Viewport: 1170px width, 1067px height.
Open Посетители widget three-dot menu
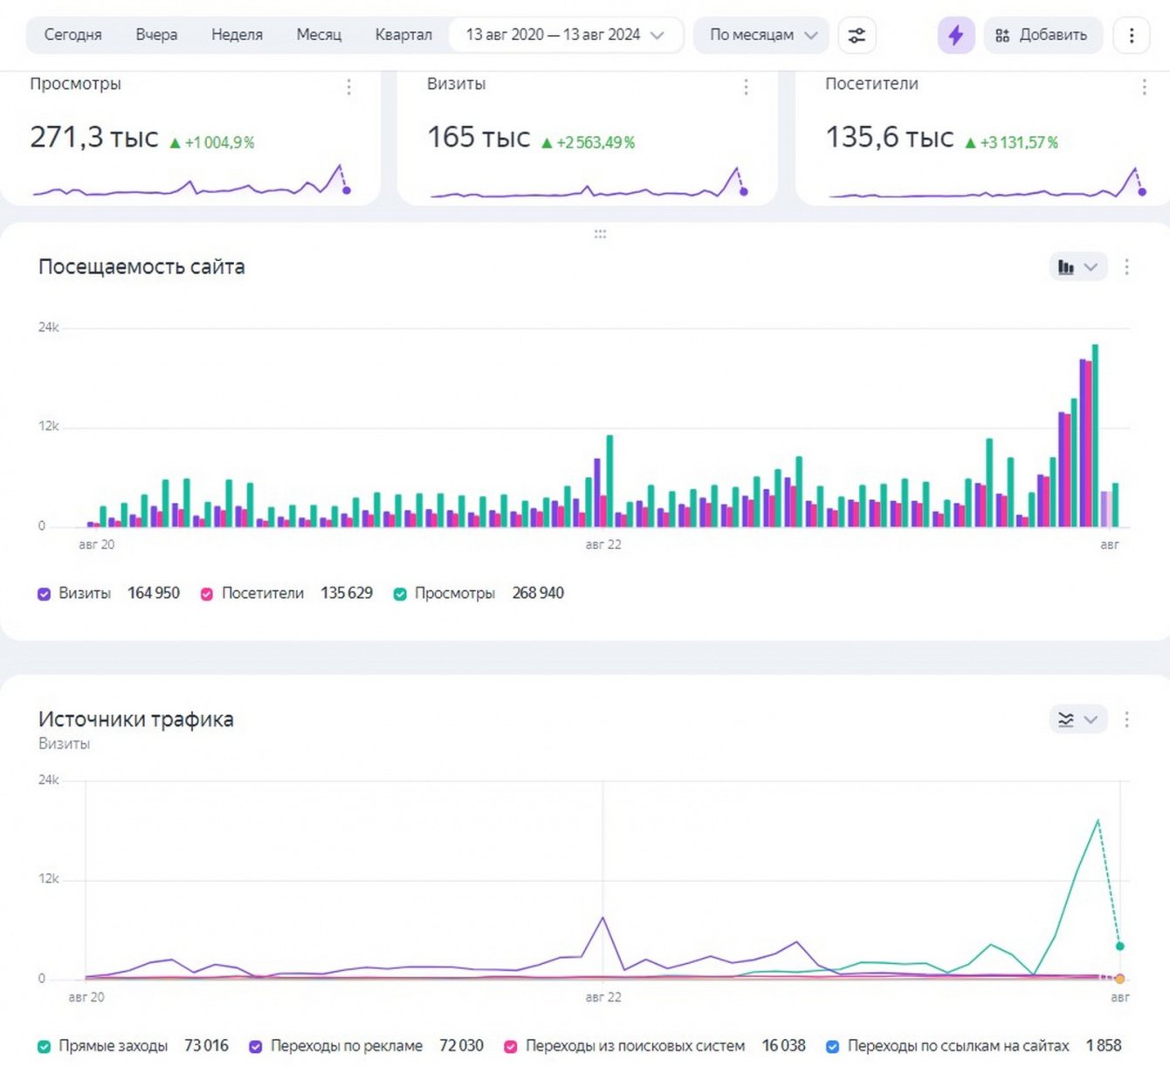[x=1144, y=86]
